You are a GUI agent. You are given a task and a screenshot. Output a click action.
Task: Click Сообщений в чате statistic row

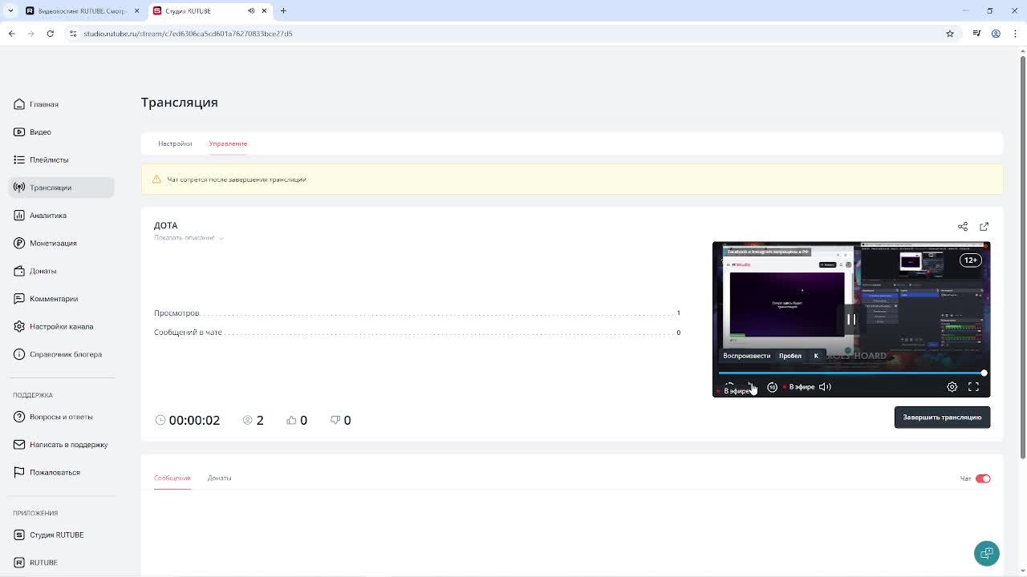417,333
